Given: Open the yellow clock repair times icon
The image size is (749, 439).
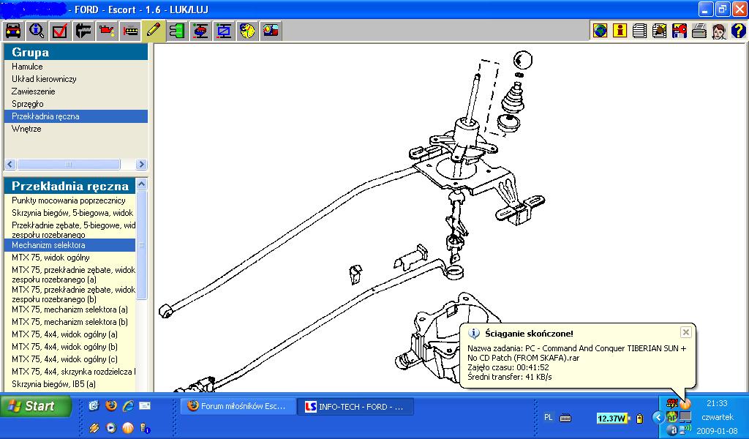Looking at the screenshot, I should tap(248, 31).
